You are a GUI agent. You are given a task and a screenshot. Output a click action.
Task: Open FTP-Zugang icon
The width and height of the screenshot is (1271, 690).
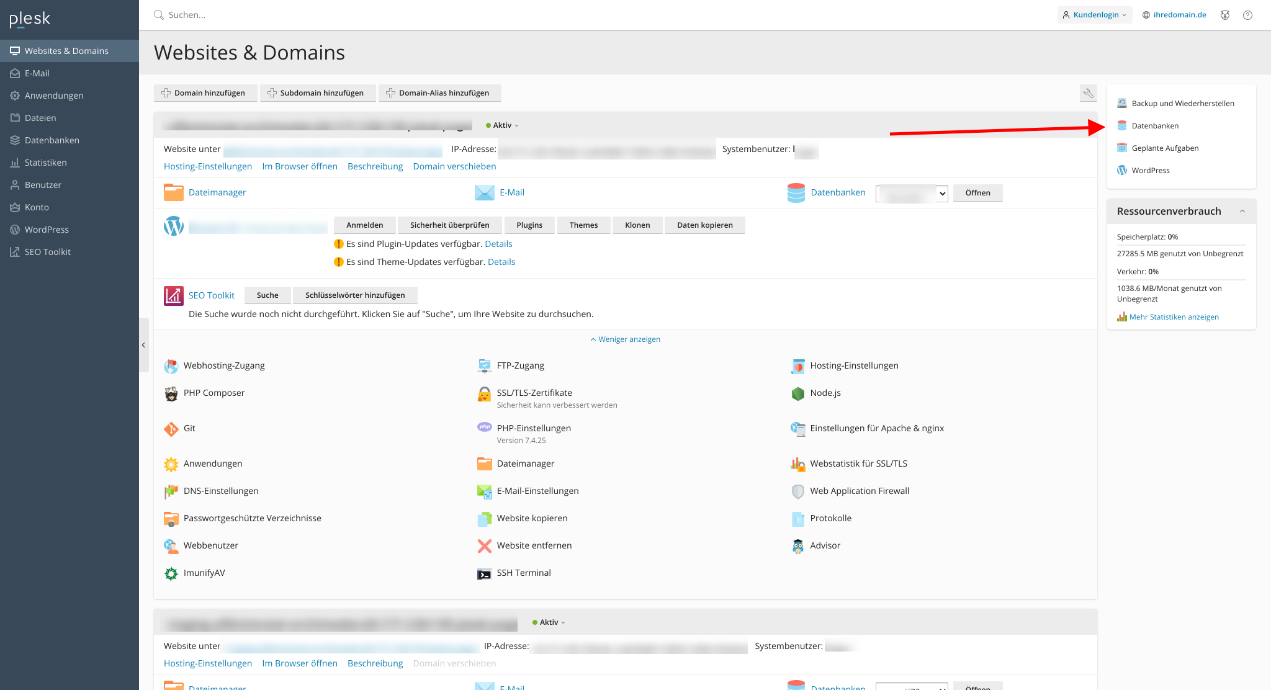[485, 366]
